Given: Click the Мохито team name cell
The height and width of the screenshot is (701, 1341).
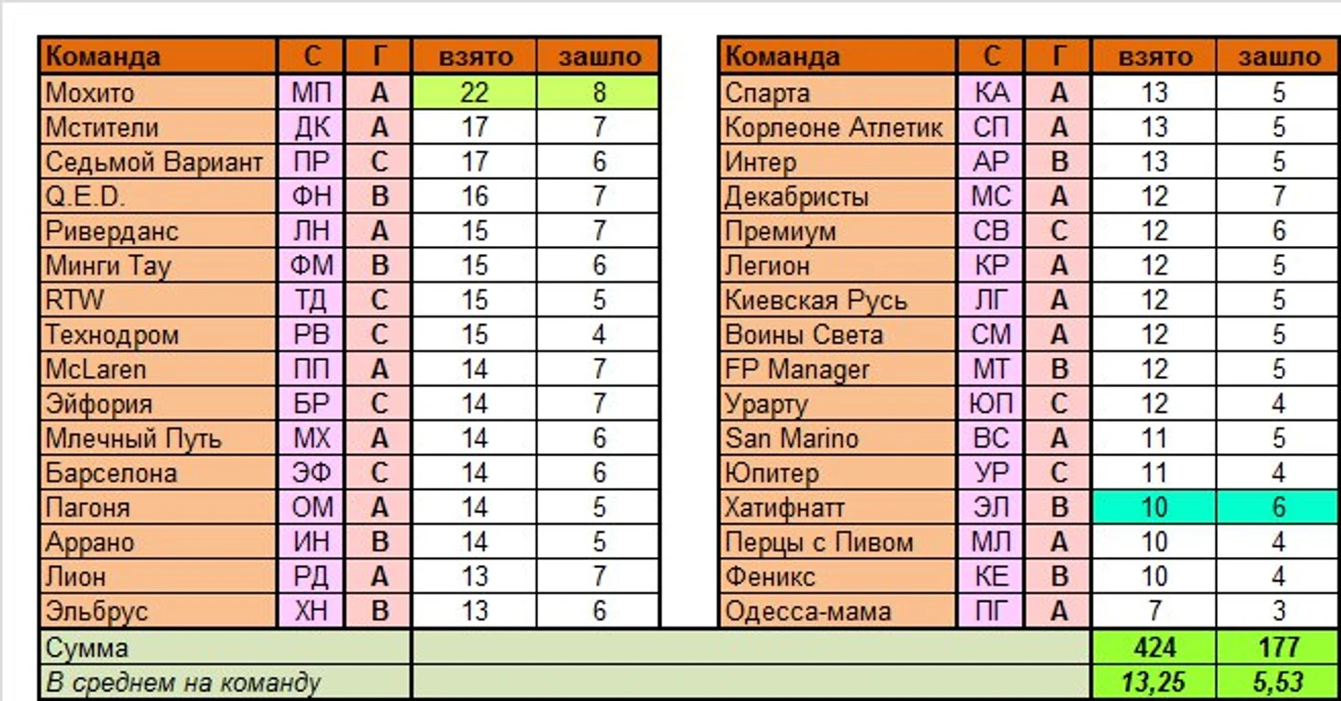Looking at the screenshot, I should pyautogui.click(x=157, y=93).
